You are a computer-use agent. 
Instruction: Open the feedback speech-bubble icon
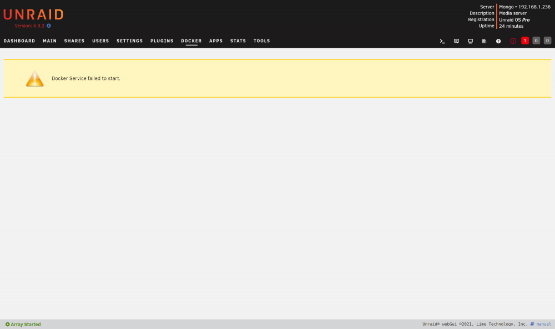click(x=456, y=41)
